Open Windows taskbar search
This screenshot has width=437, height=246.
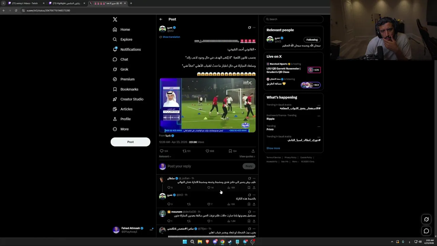[x=192, y=242]
